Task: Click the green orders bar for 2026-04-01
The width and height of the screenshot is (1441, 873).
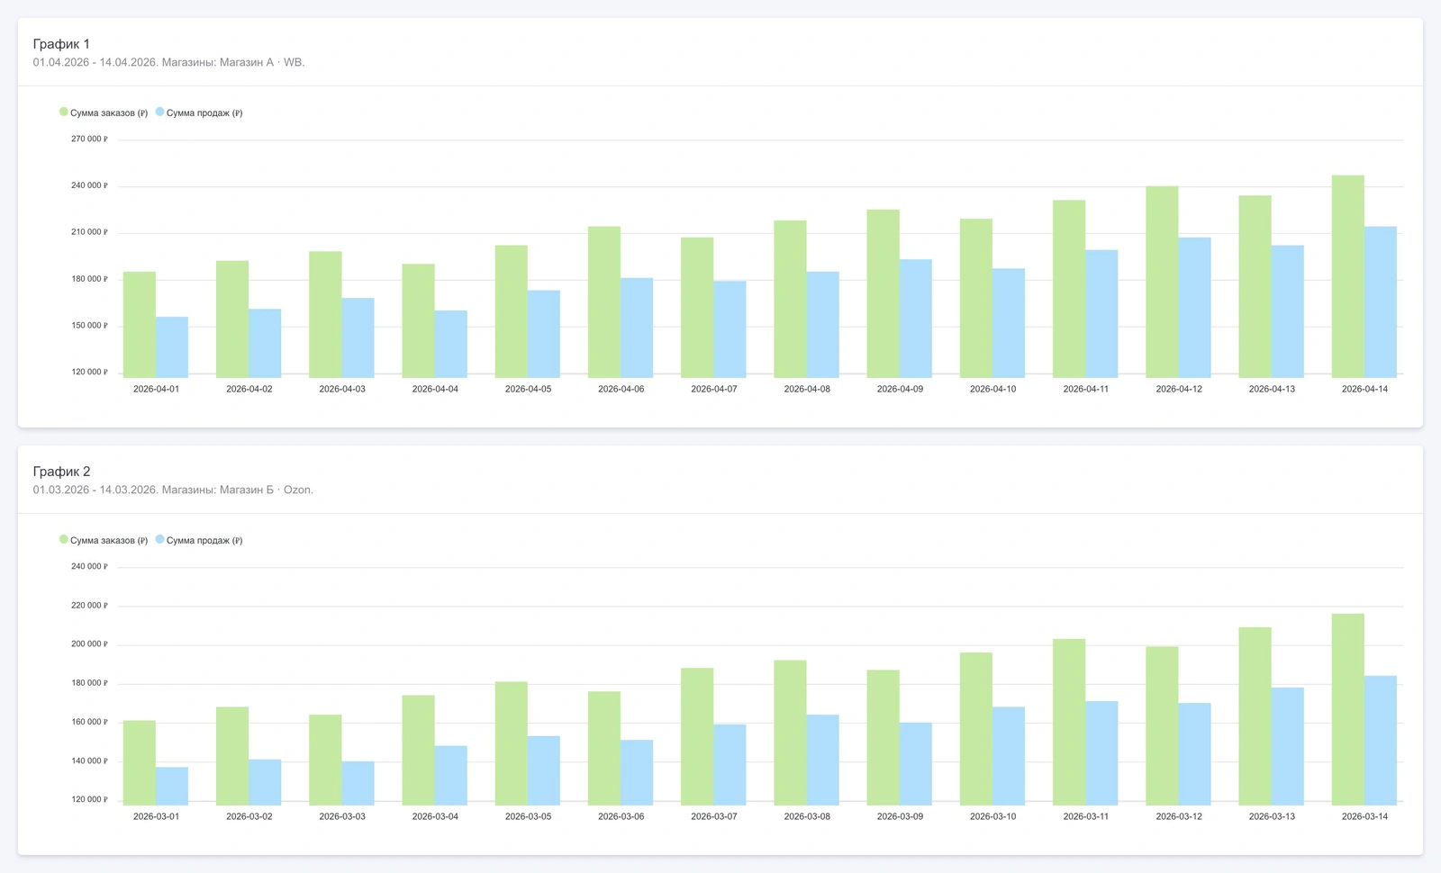Action: click(140, 324)
